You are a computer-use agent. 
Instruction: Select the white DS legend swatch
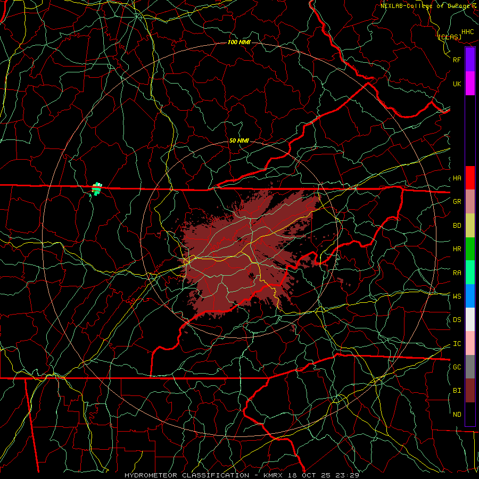(470, 319)
